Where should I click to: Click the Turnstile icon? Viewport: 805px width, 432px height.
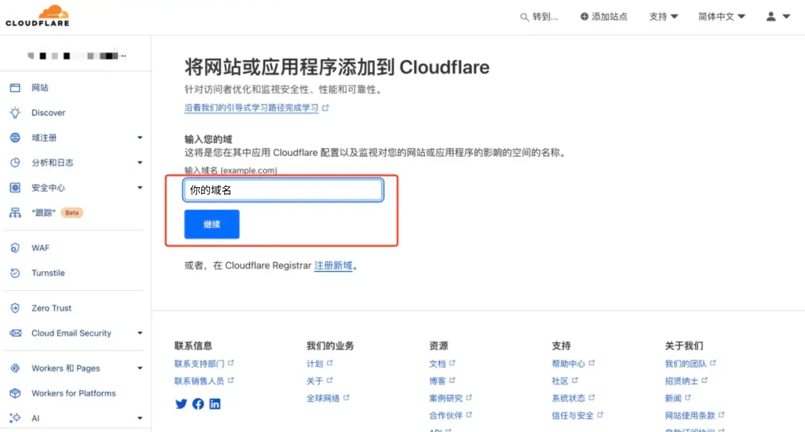15,273
